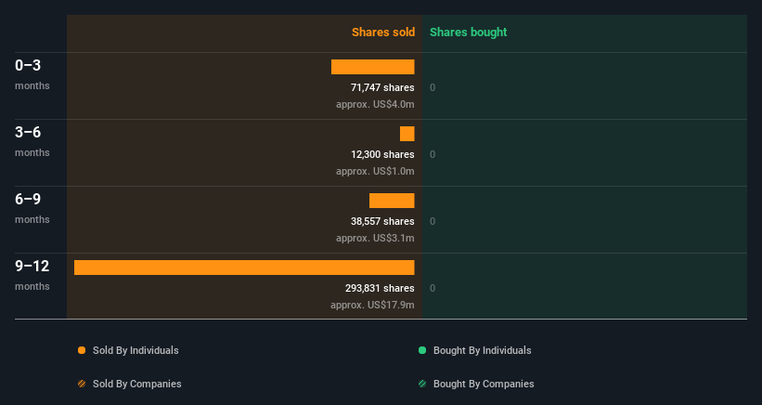
Task: Click the 9–12 months row label
Action: tap(32, 275)
